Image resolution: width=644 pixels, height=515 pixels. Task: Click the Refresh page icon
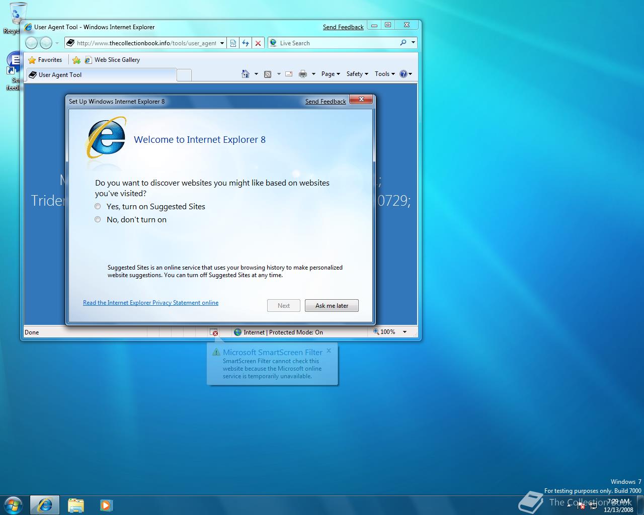(x=246, y=43)
